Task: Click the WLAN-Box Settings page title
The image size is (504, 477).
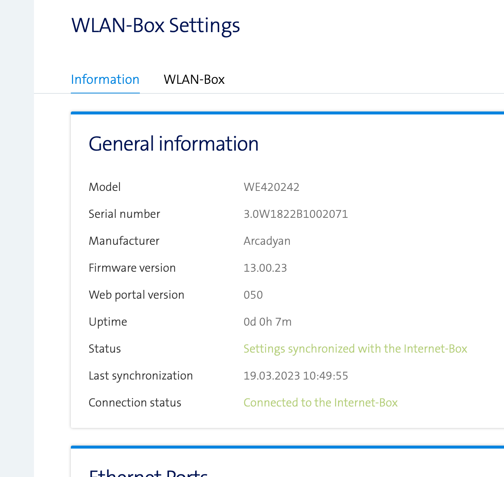Action: tap(155, 25)
